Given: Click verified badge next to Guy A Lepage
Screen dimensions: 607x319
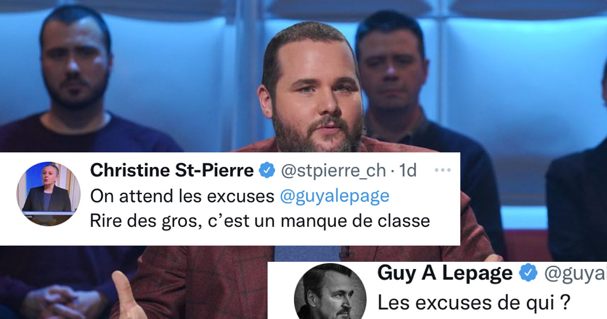Looking at the screenshot, I should [528, 273].
